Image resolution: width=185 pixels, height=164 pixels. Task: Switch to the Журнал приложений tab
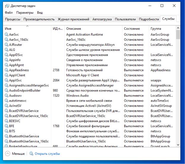click(x=73, y=19)
